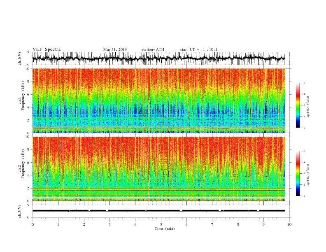Click the "ch.3(V)" axis label
Screen dimensions: 326x252
point(20,211)
